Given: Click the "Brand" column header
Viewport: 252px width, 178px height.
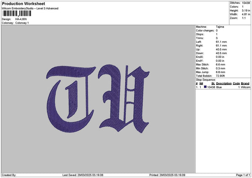Looking at the screenshot, I should coord(245,84).
